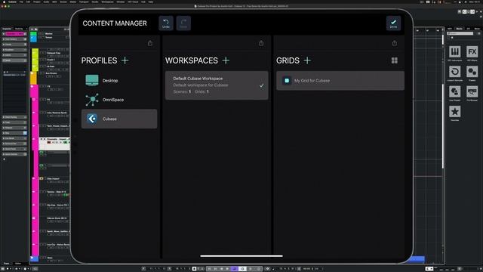Open the User Presets tile

tap(454, 92)
